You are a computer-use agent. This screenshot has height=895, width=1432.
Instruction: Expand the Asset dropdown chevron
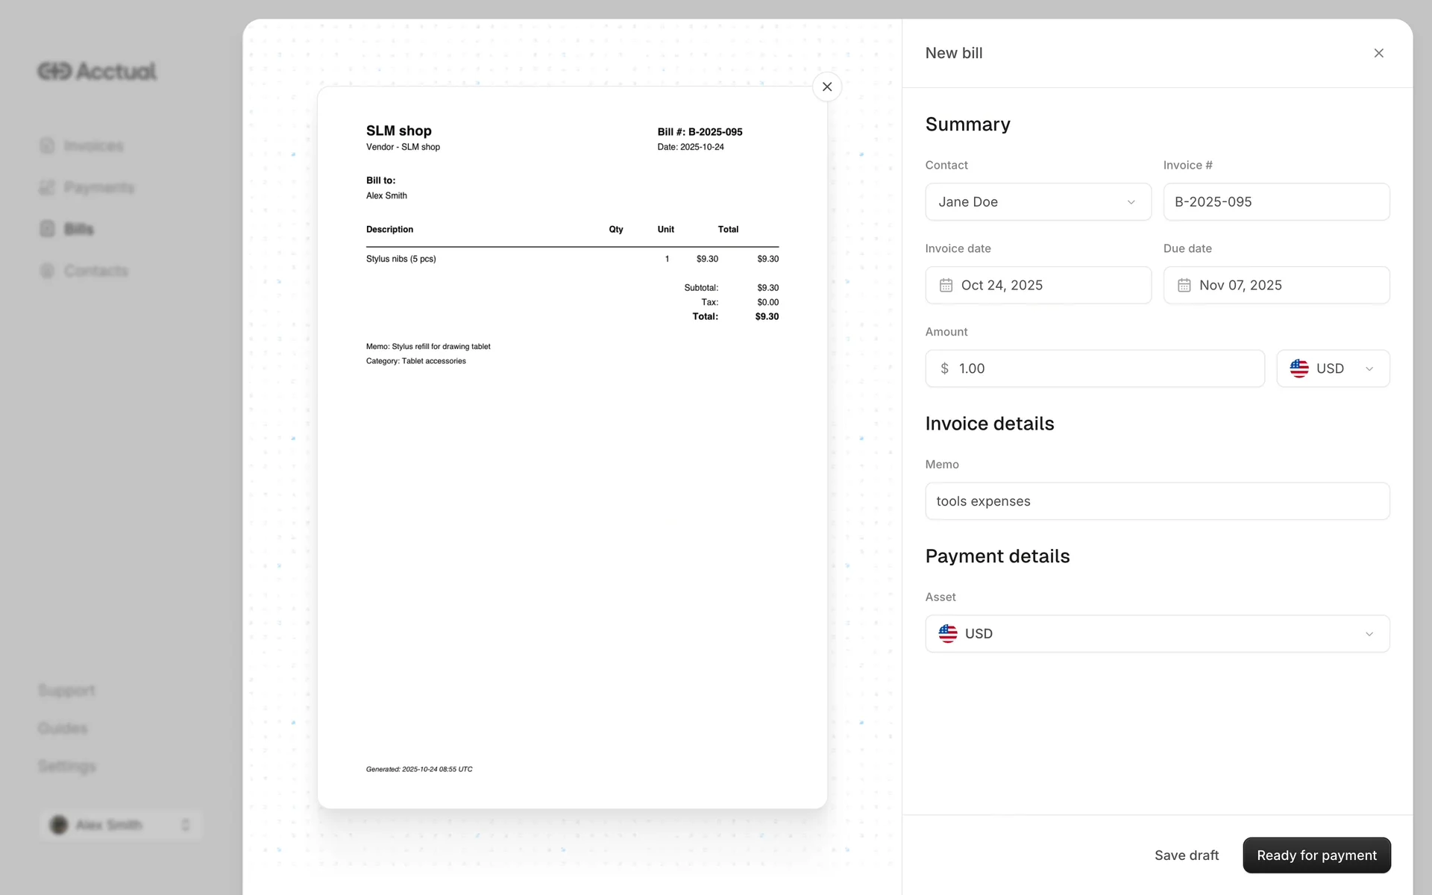(x=1369, y=634)
